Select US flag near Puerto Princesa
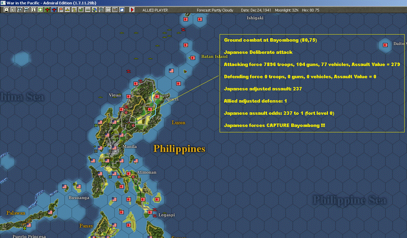This screenshot has width=407, height=238. click(29, 225)
